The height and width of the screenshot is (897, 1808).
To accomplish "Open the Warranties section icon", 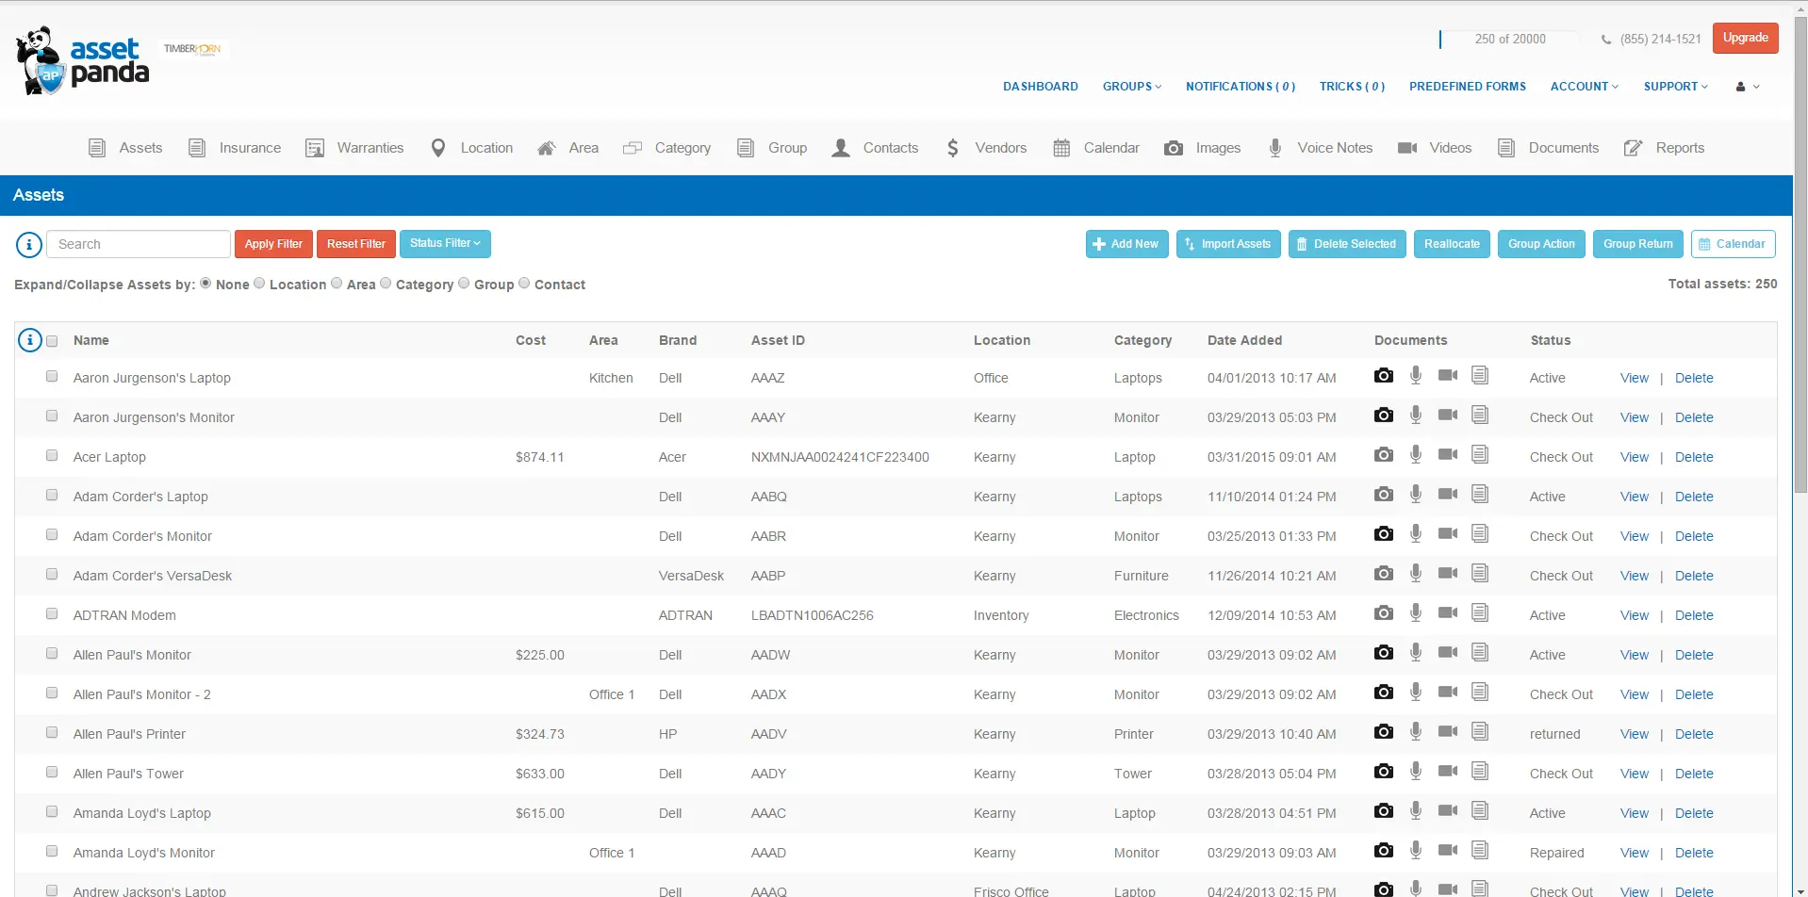I will tap(315, 148).
